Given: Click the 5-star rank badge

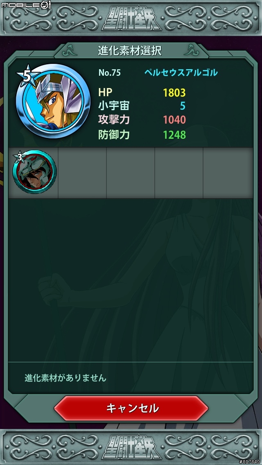Looking at the screenshot, I should coord(27,77).
